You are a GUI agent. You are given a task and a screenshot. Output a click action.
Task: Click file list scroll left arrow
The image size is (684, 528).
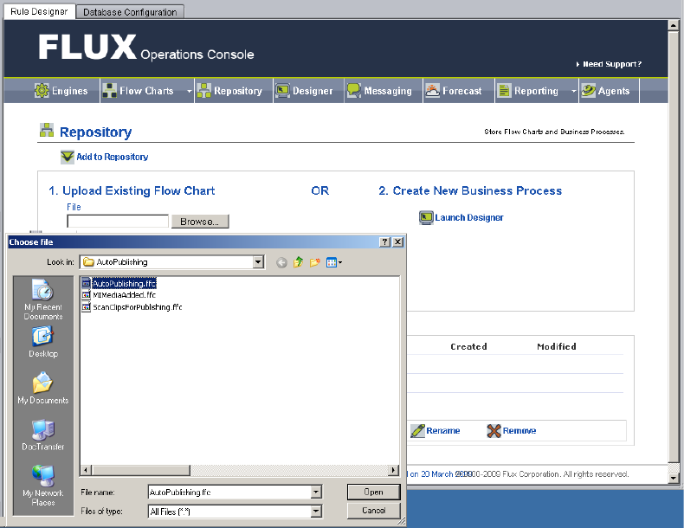[x=86, y=471]
